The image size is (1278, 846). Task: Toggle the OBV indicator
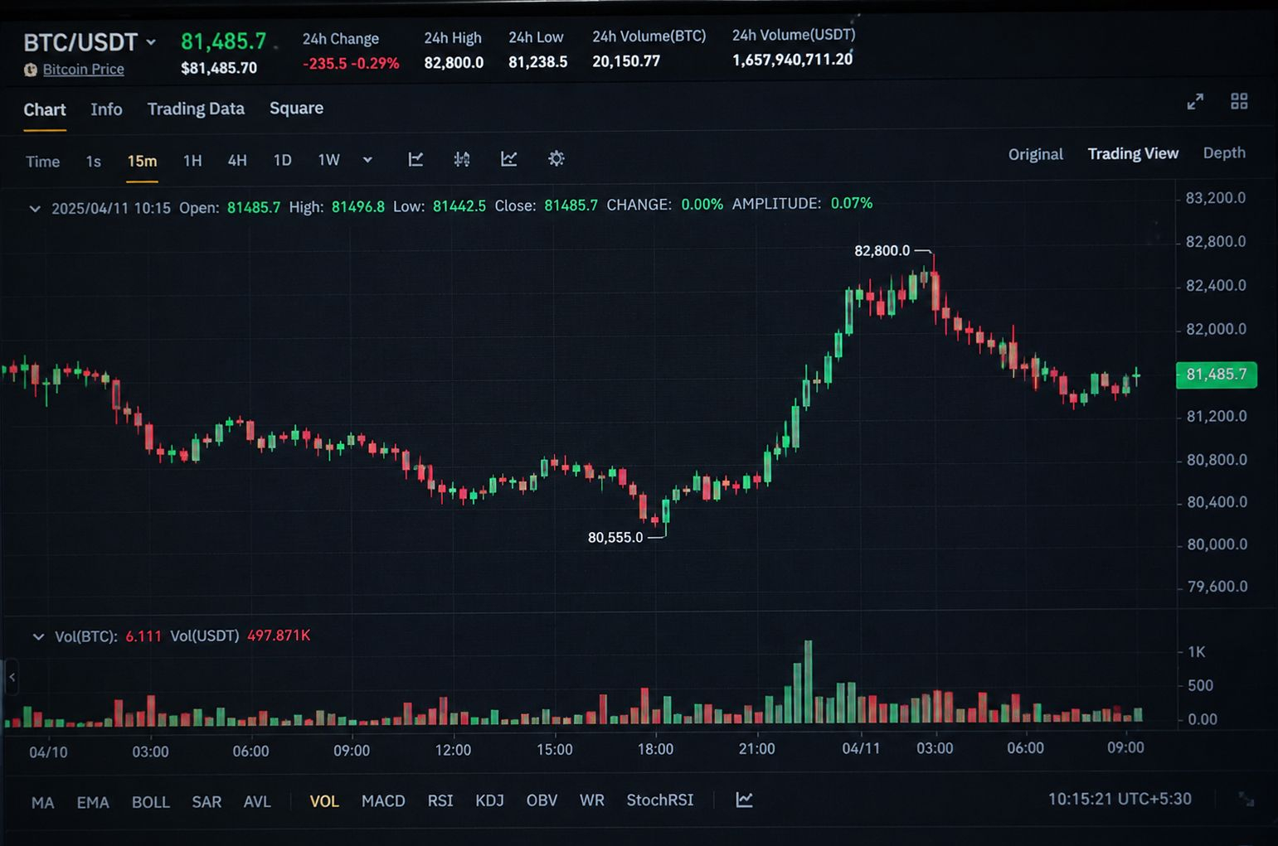click(542, 800)
